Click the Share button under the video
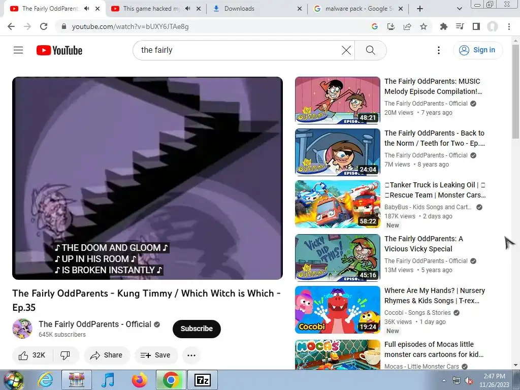 [107, 355]
